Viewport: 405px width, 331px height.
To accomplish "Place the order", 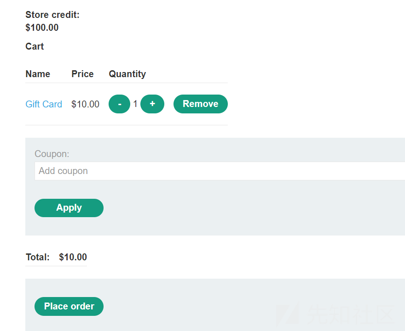I will 69,307.
